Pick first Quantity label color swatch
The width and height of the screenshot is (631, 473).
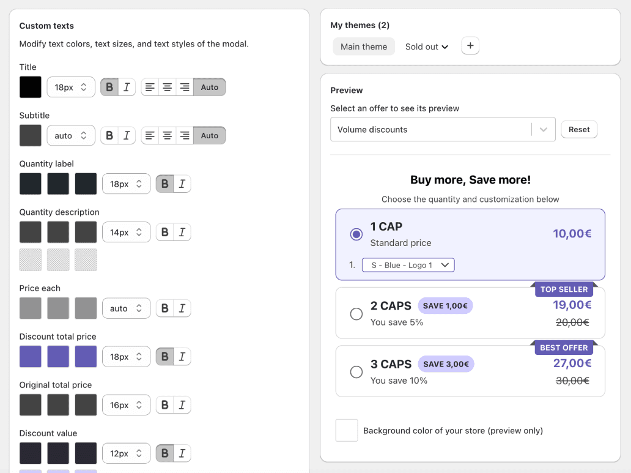coord(30,184)
